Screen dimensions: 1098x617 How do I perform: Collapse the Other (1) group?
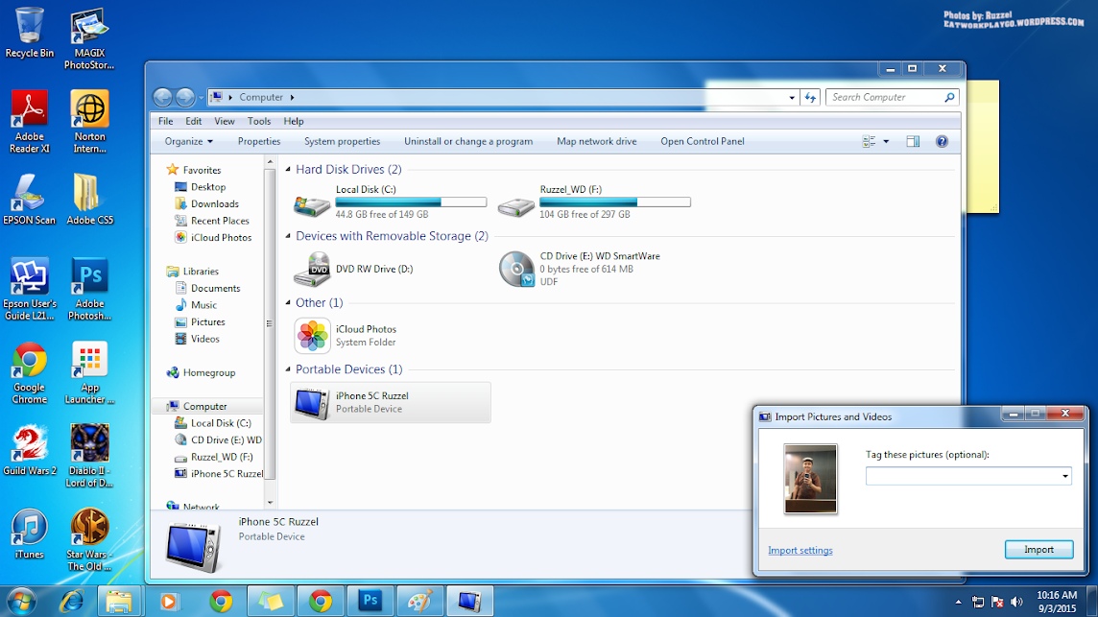(288, 302)
